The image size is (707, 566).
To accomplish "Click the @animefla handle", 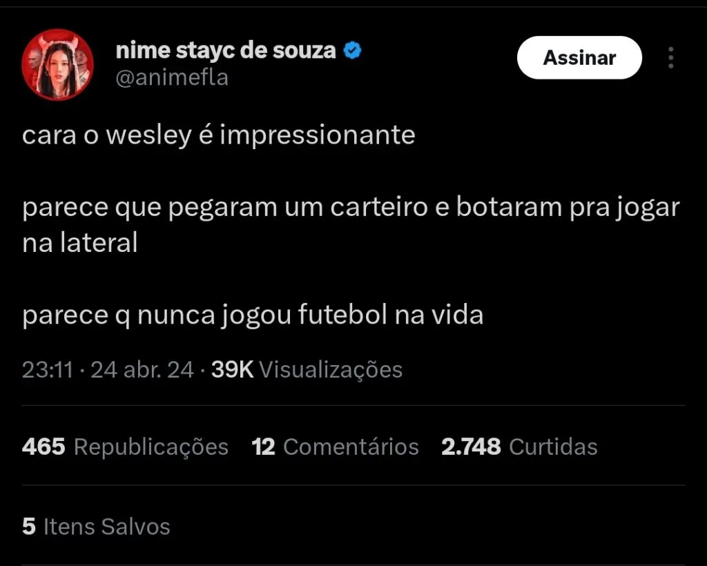I will point(171,78).
